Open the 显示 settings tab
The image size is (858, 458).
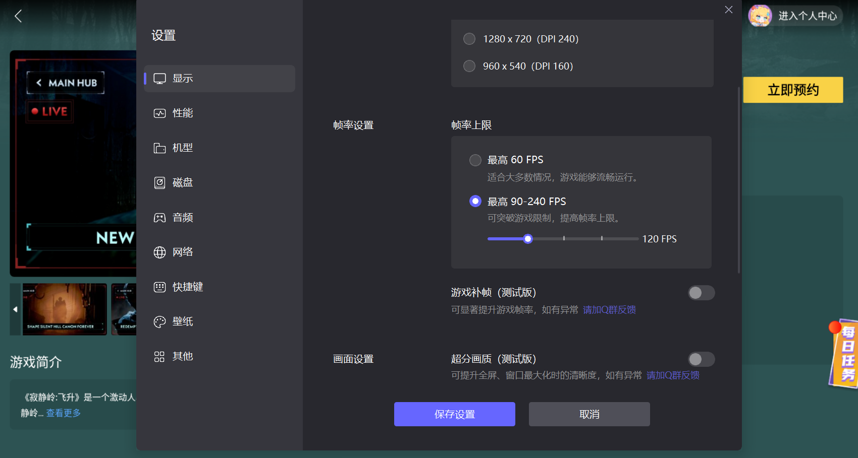point(220,79)
